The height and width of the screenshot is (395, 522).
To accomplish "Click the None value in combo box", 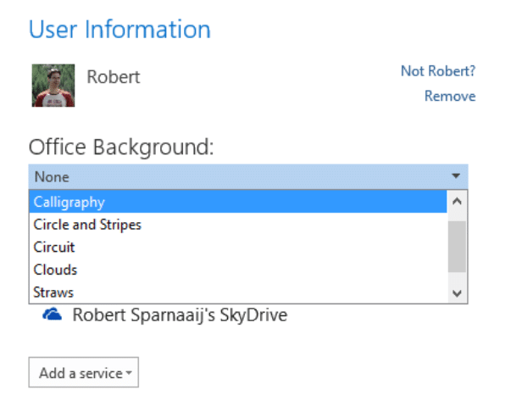I will click(x=52, y=176).
